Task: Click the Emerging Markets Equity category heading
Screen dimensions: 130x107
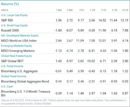Action: click(16, 46)
